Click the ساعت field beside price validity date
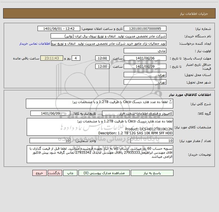This screenshot has height=212, width=219. click(102, 66)
